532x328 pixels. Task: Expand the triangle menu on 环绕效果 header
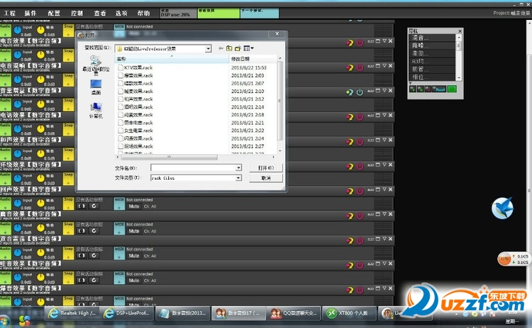coord(384,165)
